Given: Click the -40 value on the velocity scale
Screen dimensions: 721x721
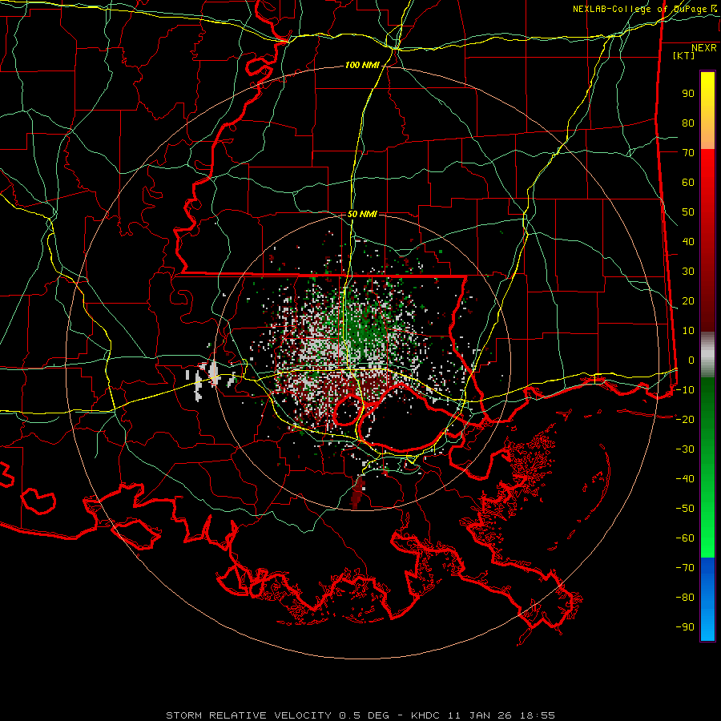Looking at the screenshot, I should tap(685, 479).
